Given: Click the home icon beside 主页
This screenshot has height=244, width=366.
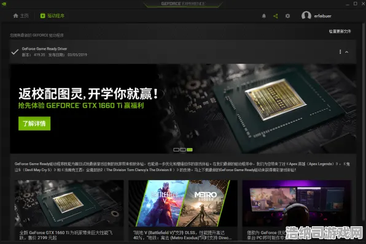Looking at the screenshot, I should click(x=15, y=16).
